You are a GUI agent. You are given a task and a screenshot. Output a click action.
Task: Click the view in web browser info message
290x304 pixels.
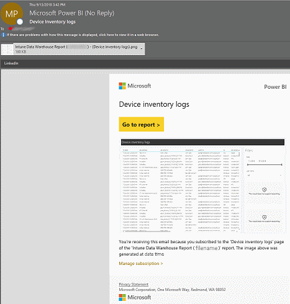pyautogui.click(x=83, y=35)
